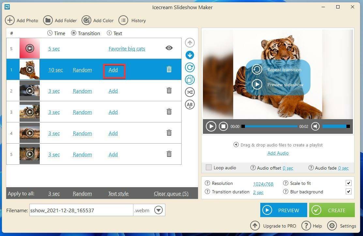Delete slide 3 with trash icon
Image resolution: width=363 pixels, height=236 pixels.
pos(169,112)
